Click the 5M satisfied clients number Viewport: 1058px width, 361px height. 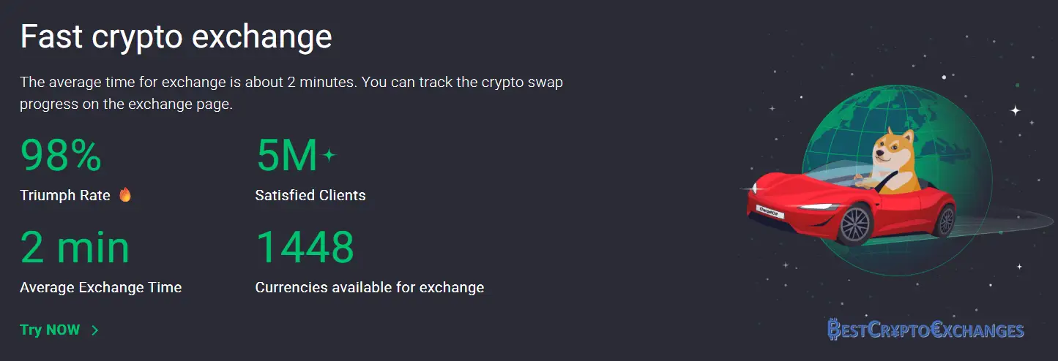(x=286, y=156)
